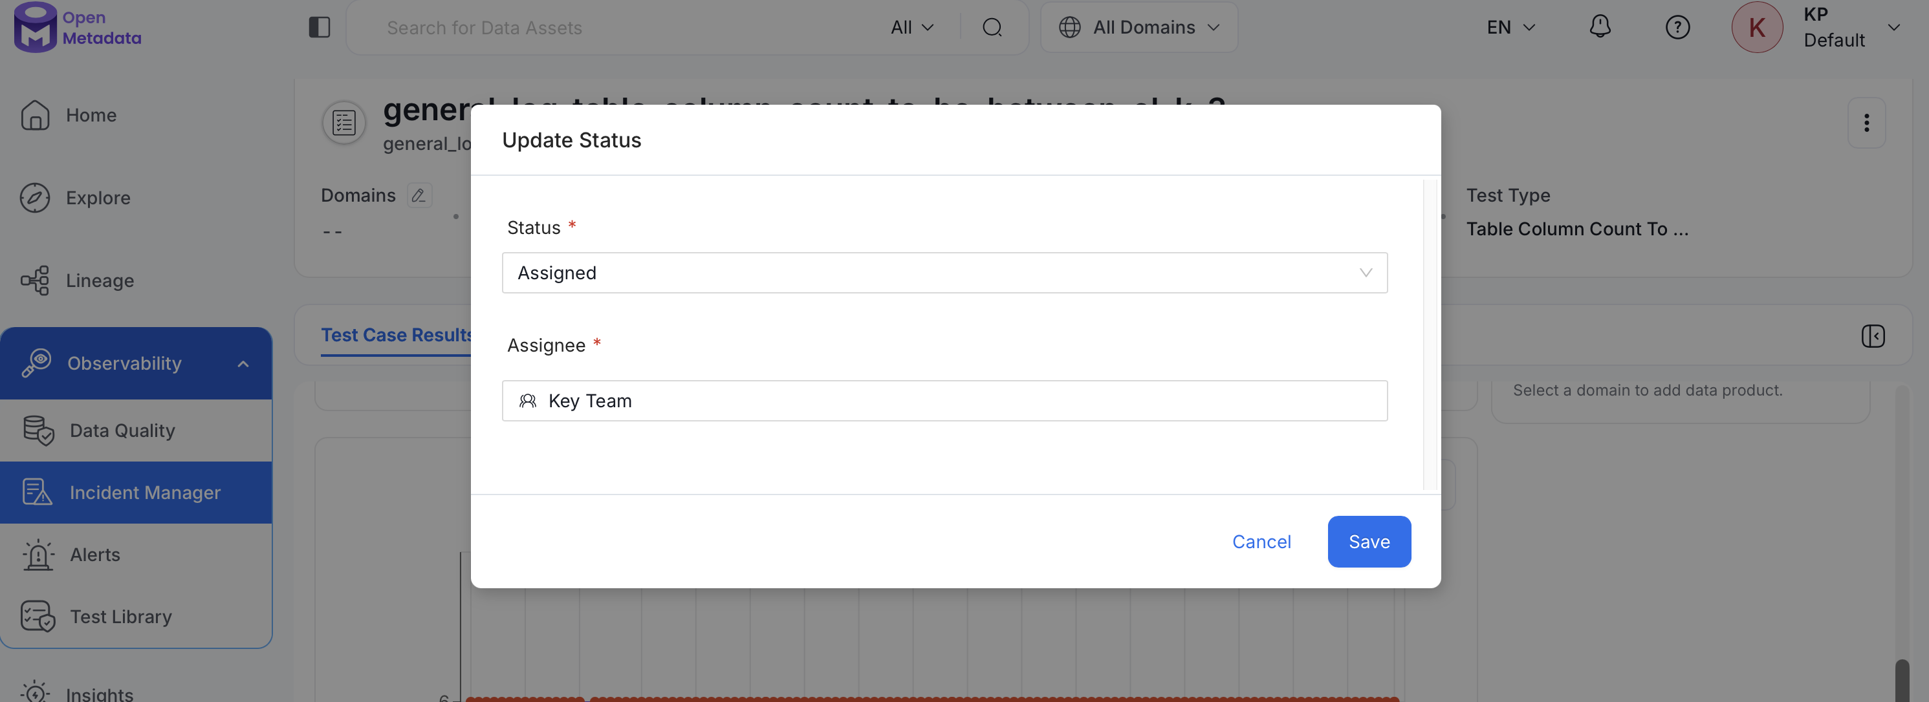Open the help question mark icon
Viewport: 1929px width, 702px height.
point(1677,28)
